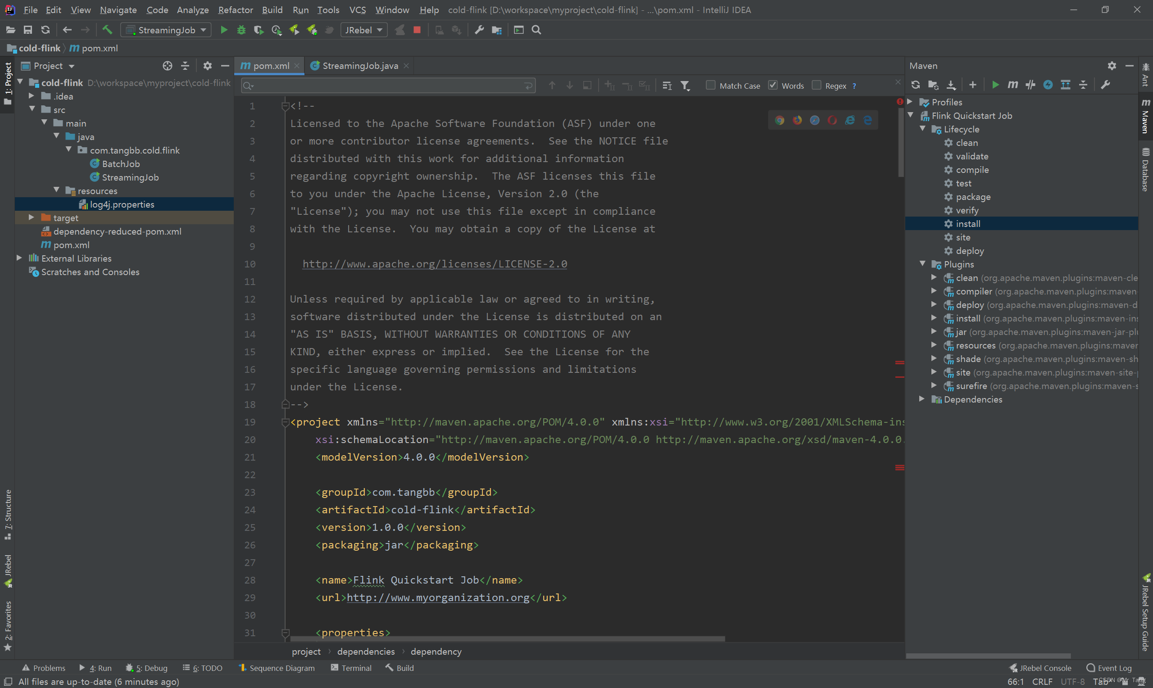Click the green Run button in toolbar

click(223, 30)
